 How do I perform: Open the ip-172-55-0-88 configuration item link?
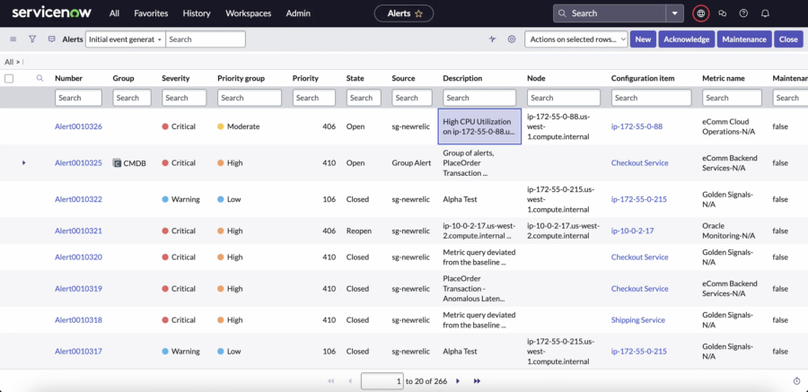(x=637, y=126)
